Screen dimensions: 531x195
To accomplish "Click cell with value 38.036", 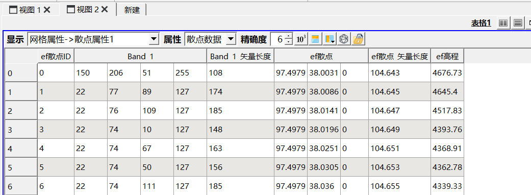I will tap(324, 186).
